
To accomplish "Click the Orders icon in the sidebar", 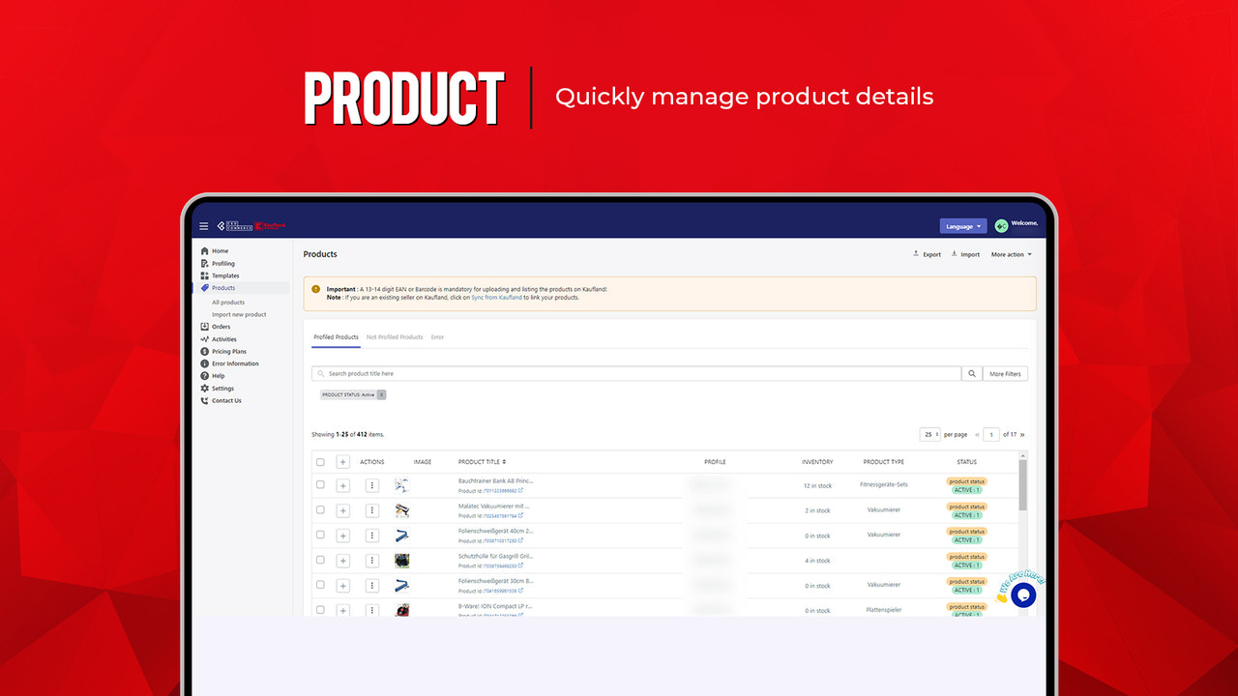I will point(206,327).
